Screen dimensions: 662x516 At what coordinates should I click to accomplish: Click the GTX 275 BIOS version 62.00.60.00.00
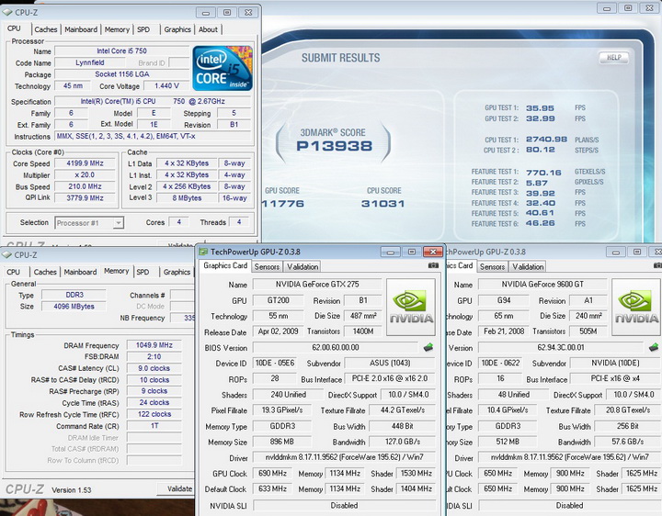pos(336,347)
